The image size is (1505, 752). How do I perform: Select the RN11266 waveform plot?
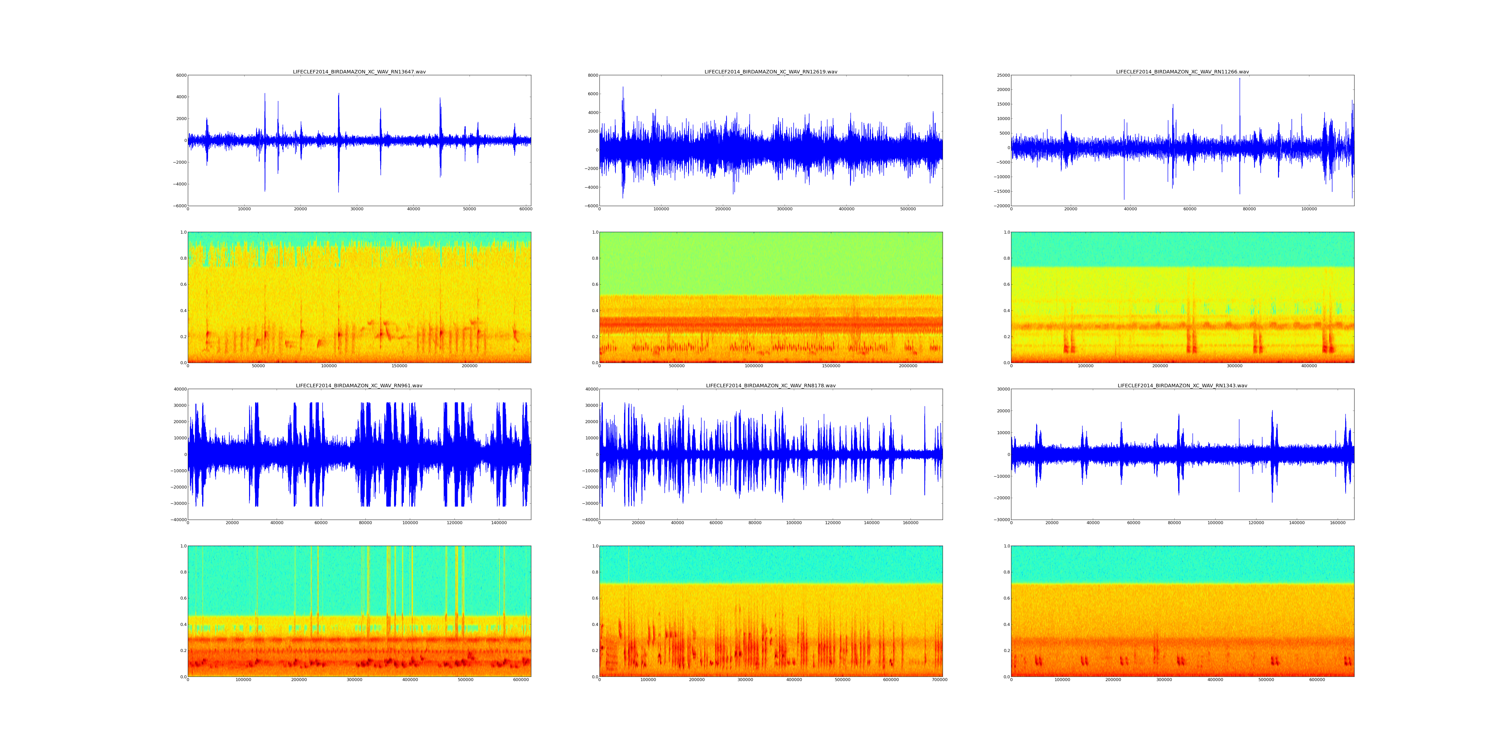[x=1182, y=140]
